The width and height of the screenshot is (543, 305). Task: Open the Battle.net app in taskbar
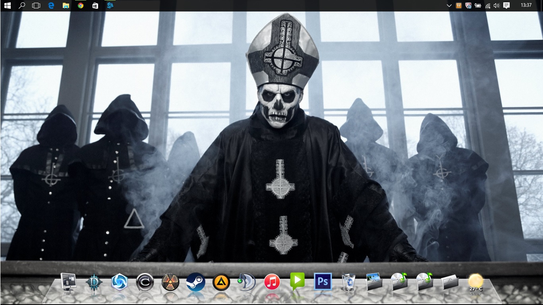pyautogui.click(x=110, y=6)
